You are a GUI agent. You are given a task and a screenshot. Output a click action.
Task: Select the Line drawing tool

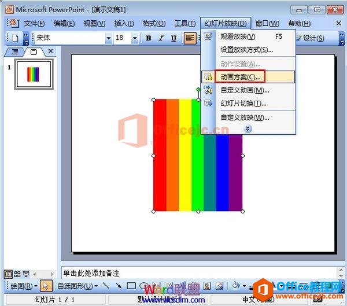click(106, 286)
